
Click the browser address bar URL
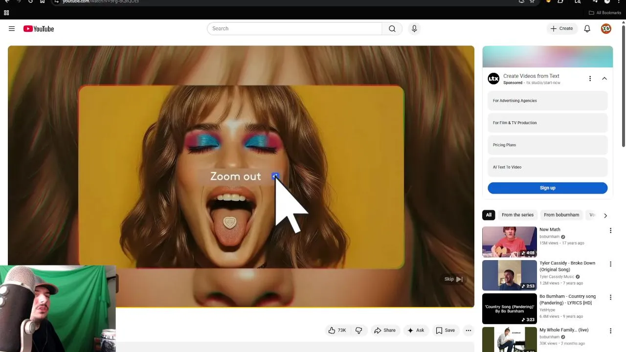click(x=101, y=1)
